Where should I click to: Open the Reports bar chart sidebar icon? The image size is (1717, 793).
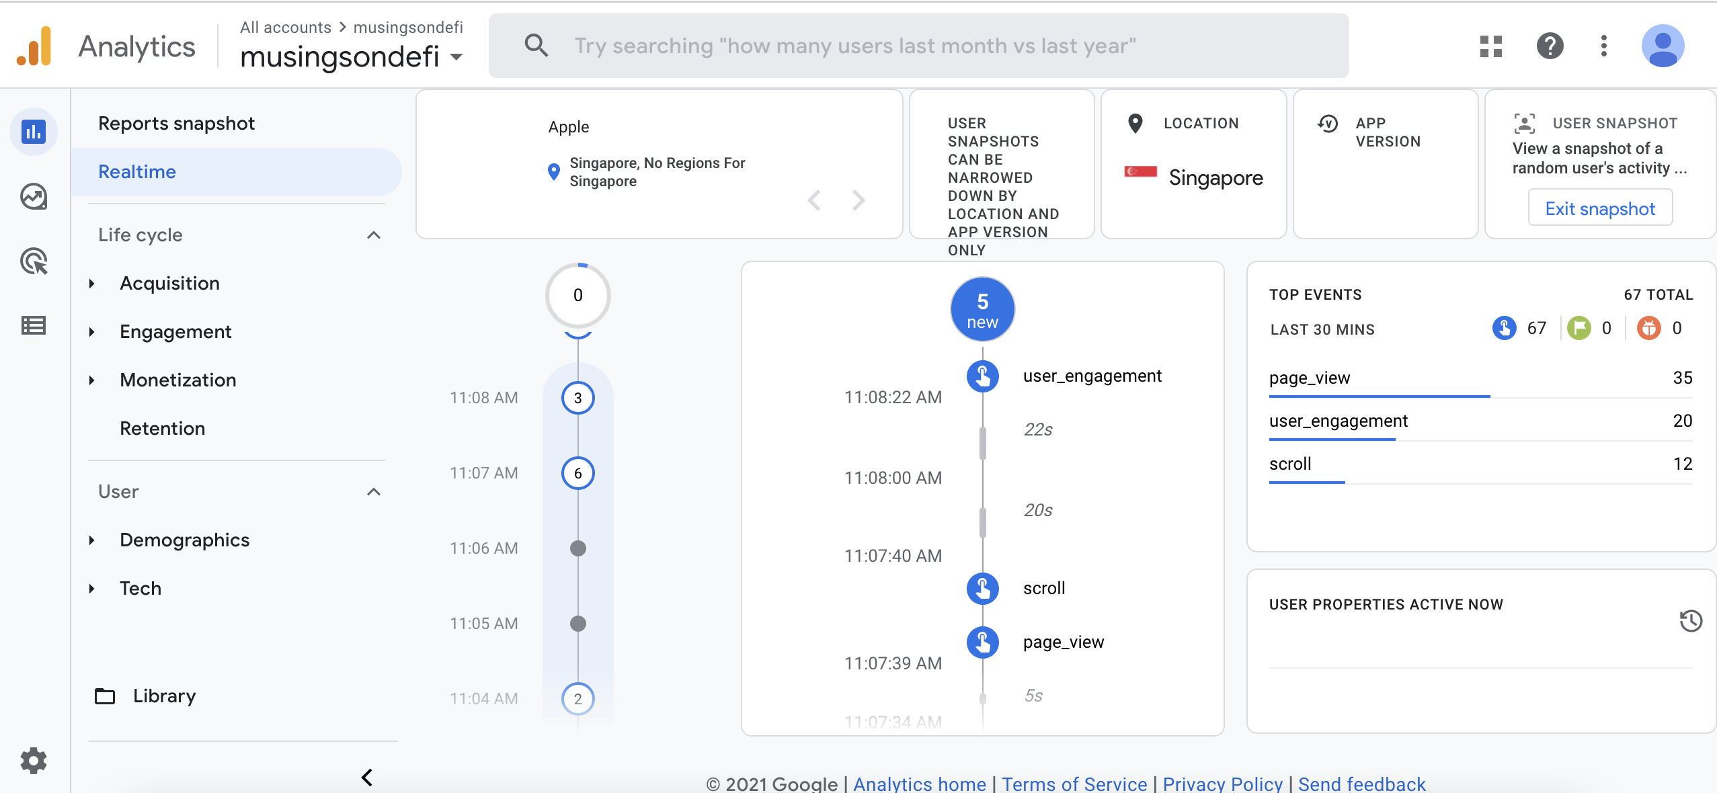coord(33,132)
